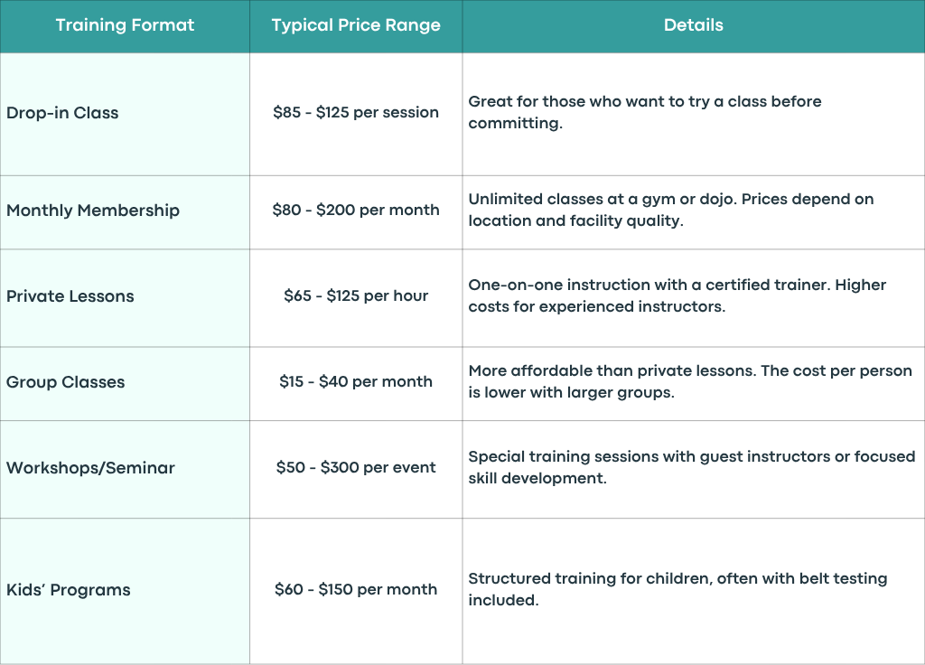This screenshot has width=925, height=665.
Task: Click the $15 - $40 per month price
Action: 356,382
